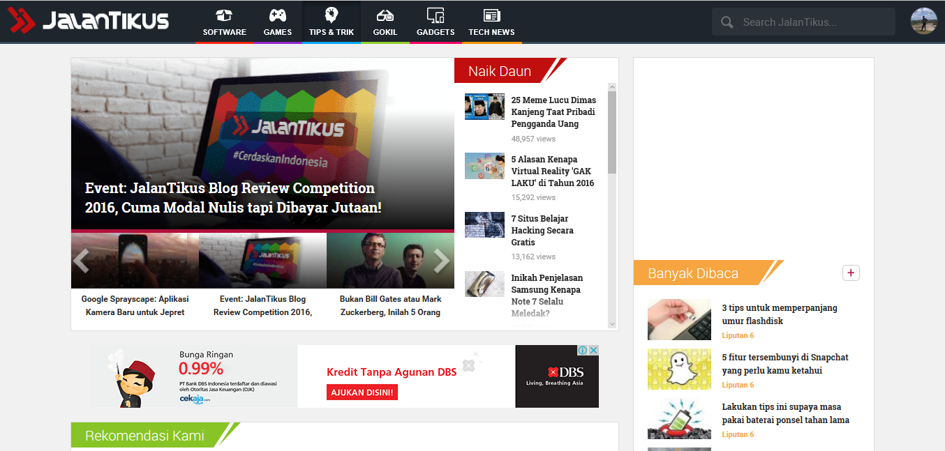Click Liputan 6 source under Snapchat article

[738, 385]
